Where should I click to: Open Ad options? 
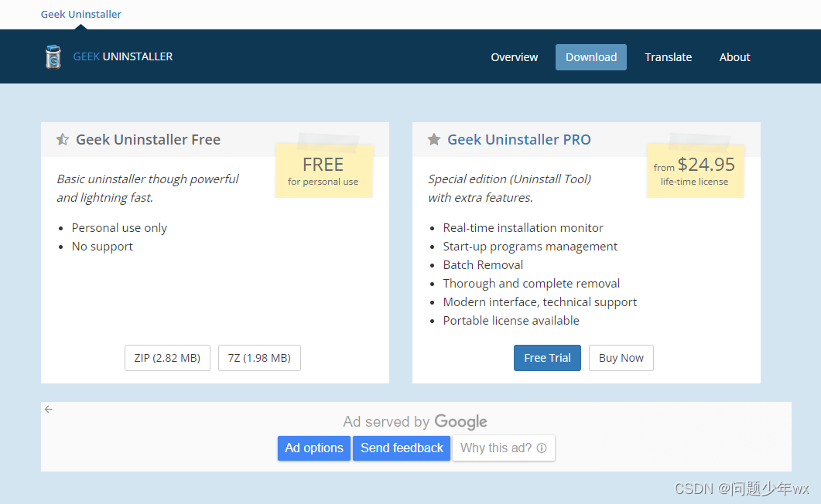click(314, 448)
